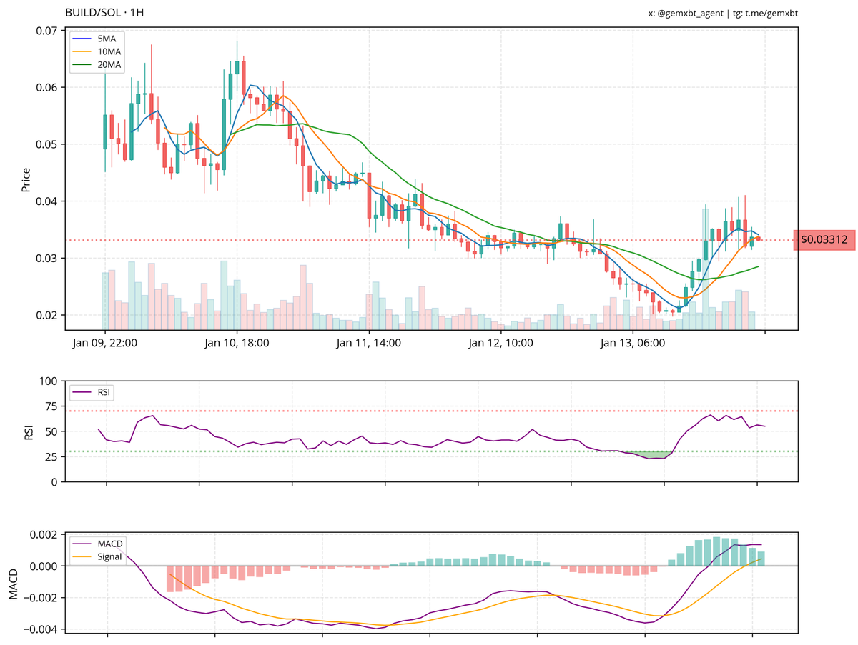Screen dimensions: 858x645
Task: Click the 0.02 price tick label
Action: click(x=47, y=315)
